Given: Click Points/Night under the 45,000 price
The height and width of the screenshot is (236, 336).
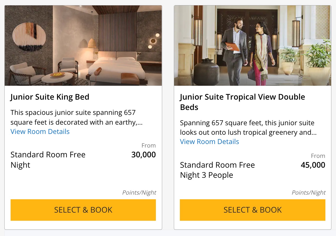Looking at the screenshot, I should [309, 193].
